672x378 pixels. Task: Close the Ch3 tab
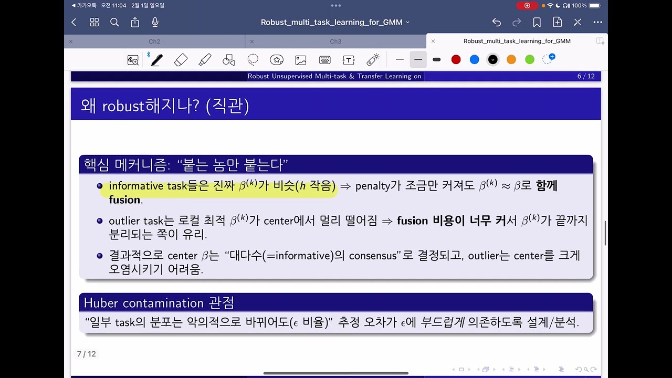pyautogui.click(x=252, y=41)
